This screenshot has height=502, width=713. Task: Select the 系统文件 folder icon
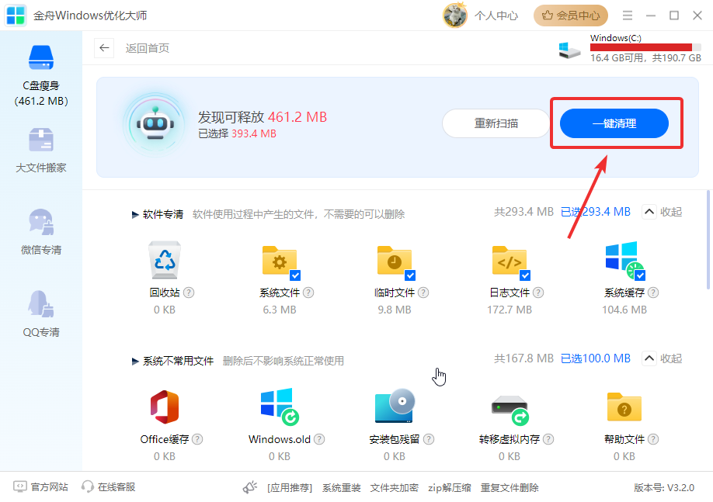tap(279, 261)
